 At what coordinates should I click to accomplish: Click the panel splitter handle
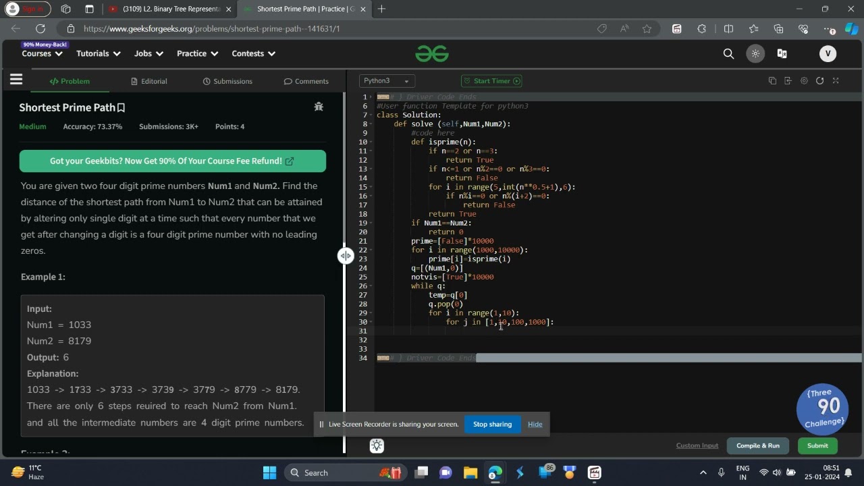[346, 256]
